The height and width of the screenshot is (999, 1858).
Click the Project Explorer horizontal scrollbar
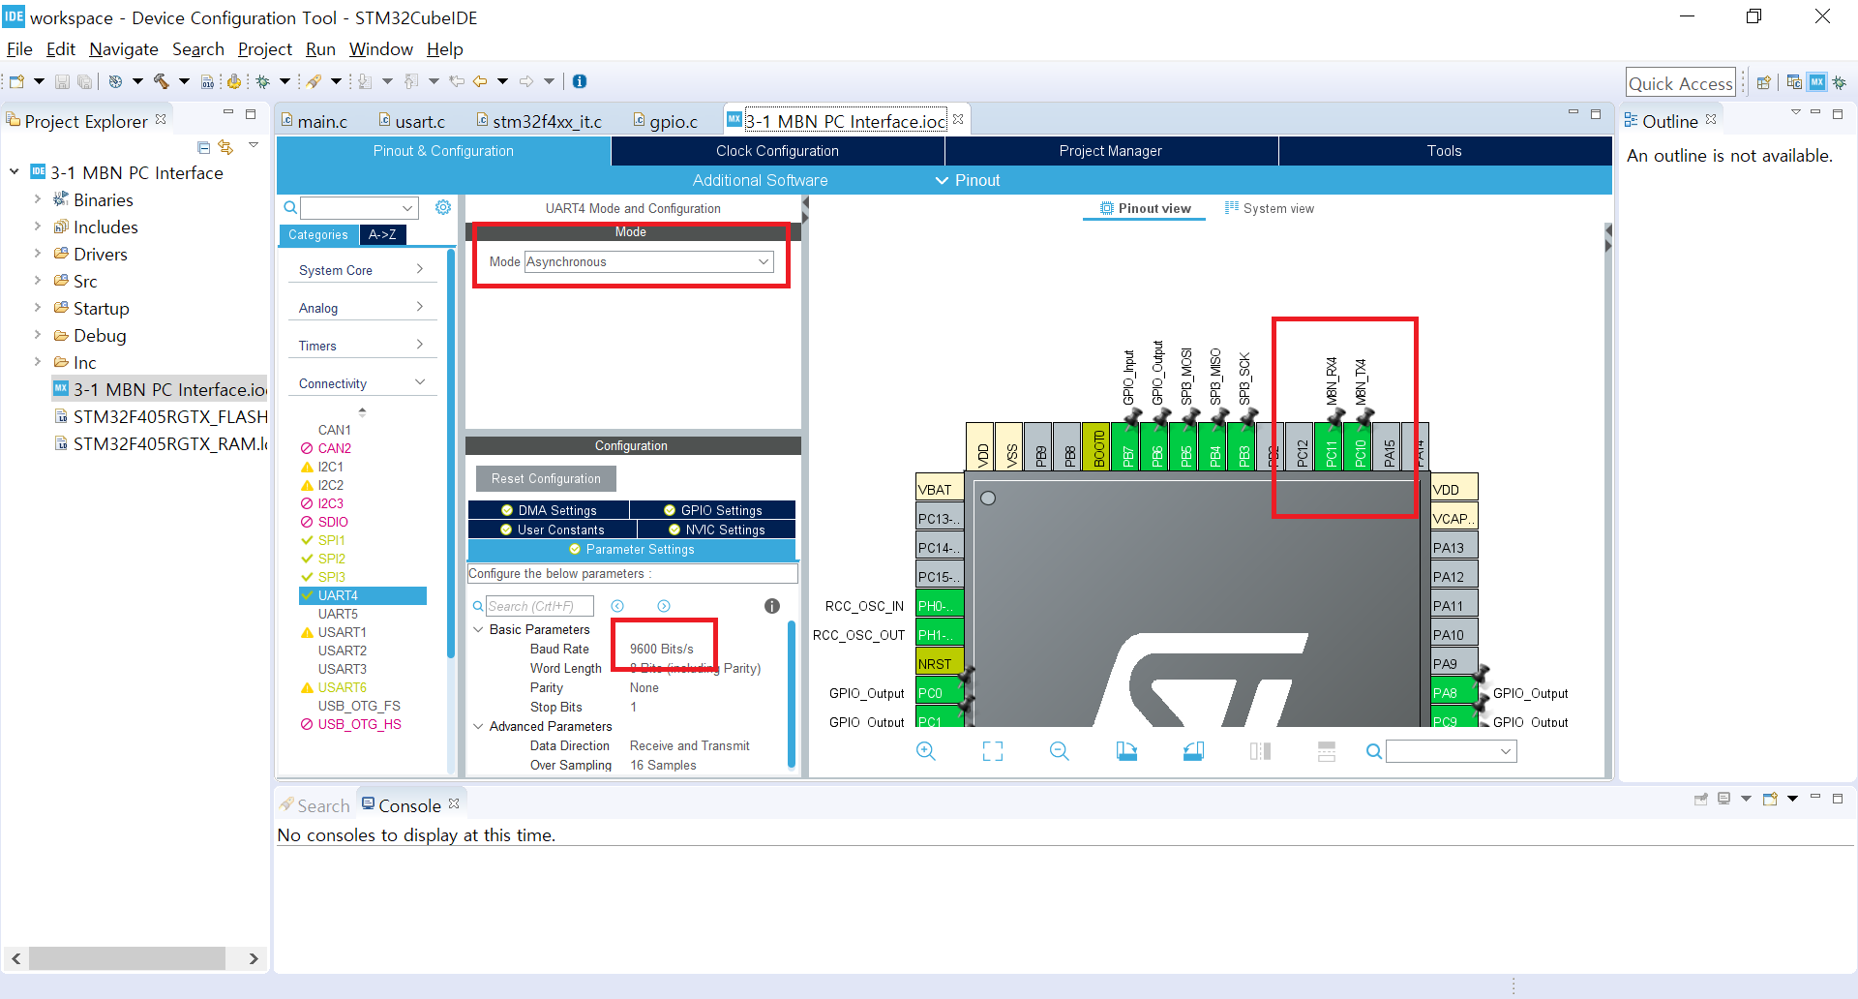tap(127, 958)
